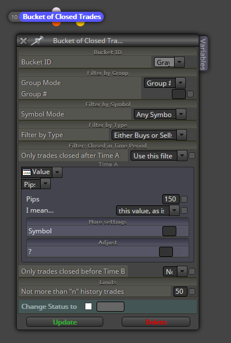Image resolution: width=231 pixels, height=343 pixels.
Task: Pin the panel with the pushpin icon
Action: 37,41
